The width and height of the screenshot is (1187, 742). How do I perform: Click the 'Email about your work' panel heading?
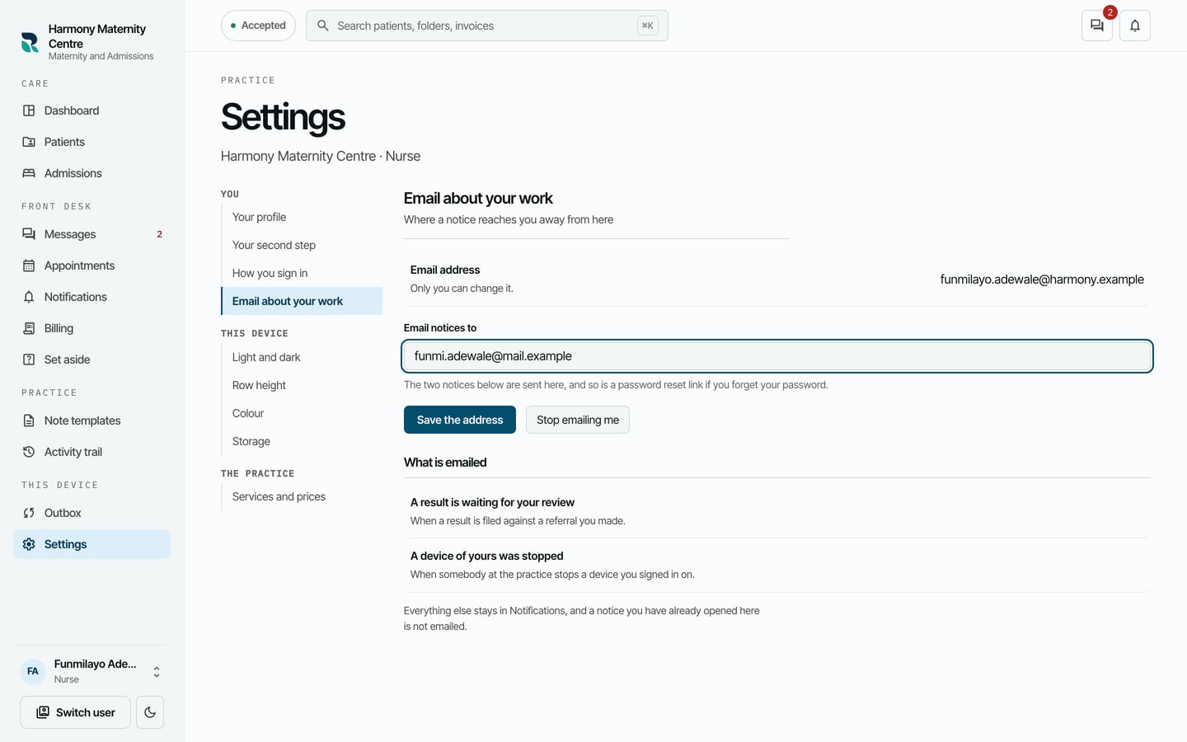click(x=478, y=198)
